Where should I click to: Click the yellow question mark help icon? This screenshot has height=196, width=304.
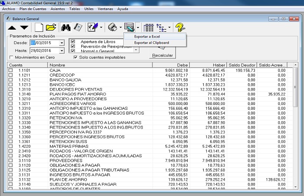[180, 27]
